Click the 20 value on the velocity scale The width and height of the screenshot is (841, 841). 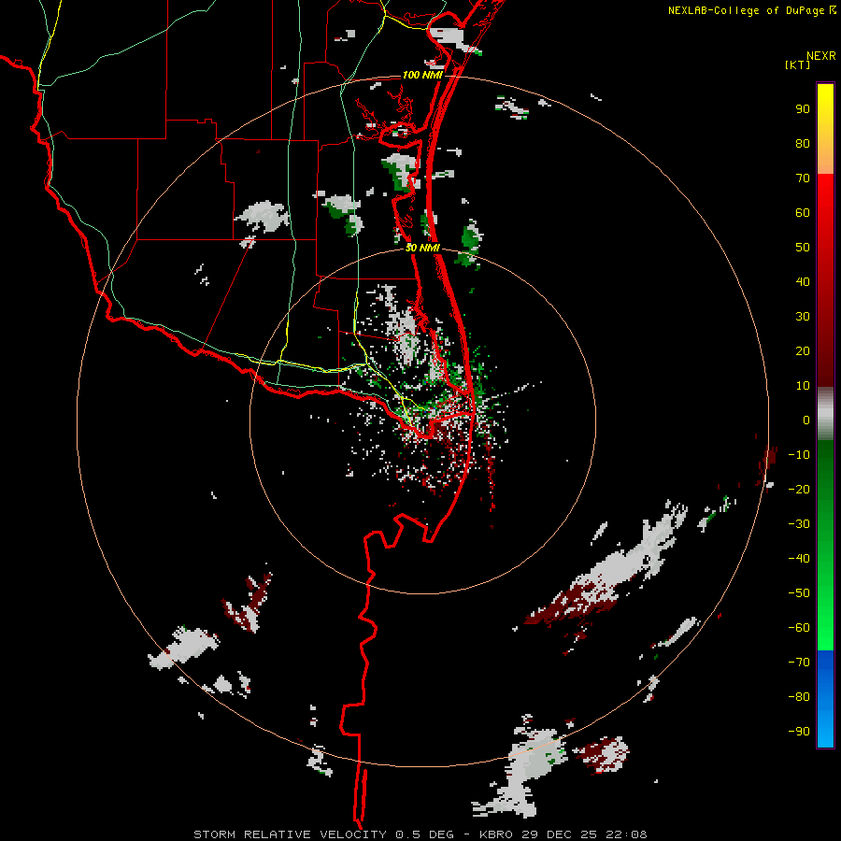pyautogui.click(x=803, y=351)
